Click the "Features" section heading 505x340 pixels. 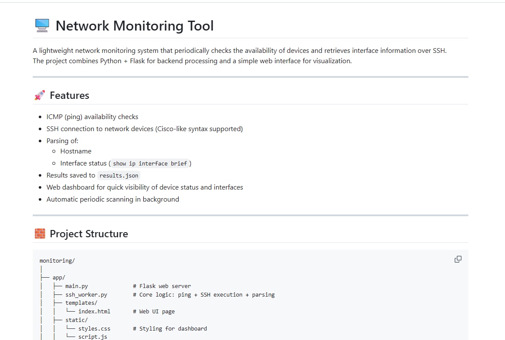coord(70,95)
